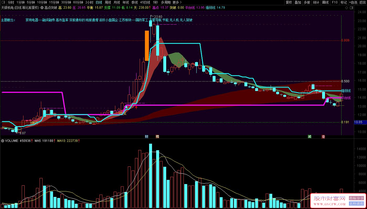The image size is (367, 209).
Task: Select the 15分钟 period
Action: [54, 2]
